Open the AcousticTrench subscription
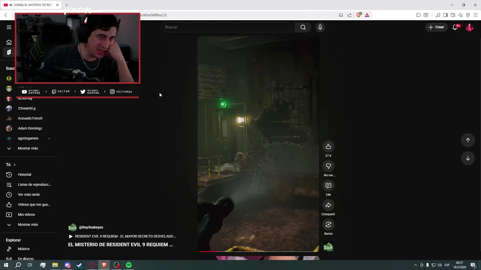Viewport: 481px width, 270px height. [x=30, y=118]
